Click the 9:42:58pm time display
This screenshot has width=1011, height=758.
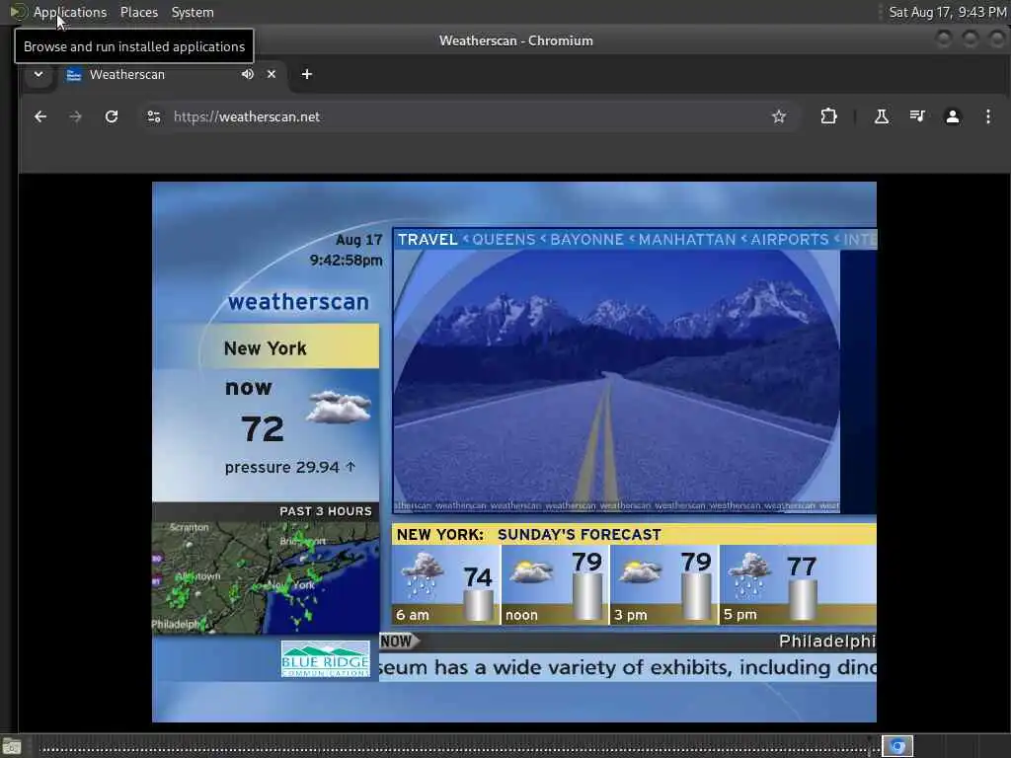coord(347,261)
